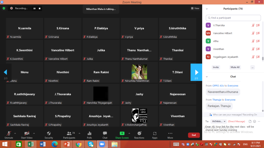Open the chat recipient PATHMA dropdown

(x=219, y=121)
